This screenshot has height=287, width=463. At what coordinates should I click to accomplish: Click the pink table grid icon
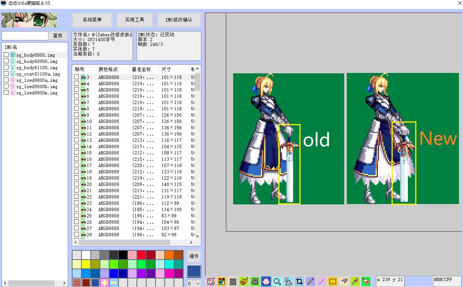click(211, 281)
